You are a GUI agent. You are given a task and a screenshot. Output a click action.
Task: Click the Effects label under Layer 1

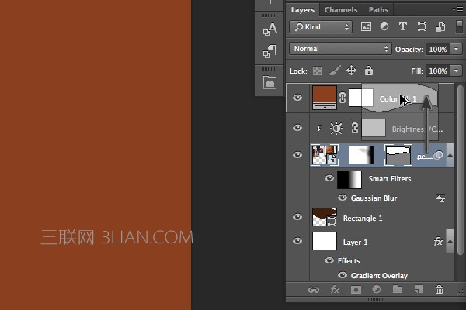point(349,260)
